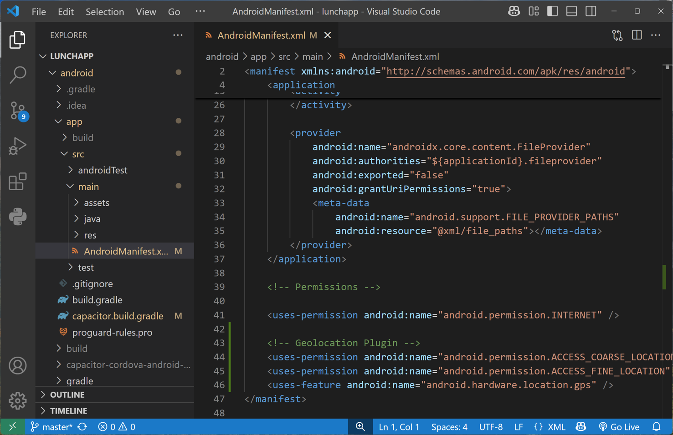The image size is (673, 435).
Task: Select AndroidManifest.xml in the explorer tree
Action: pyautogui.click(x=115, y=251)
